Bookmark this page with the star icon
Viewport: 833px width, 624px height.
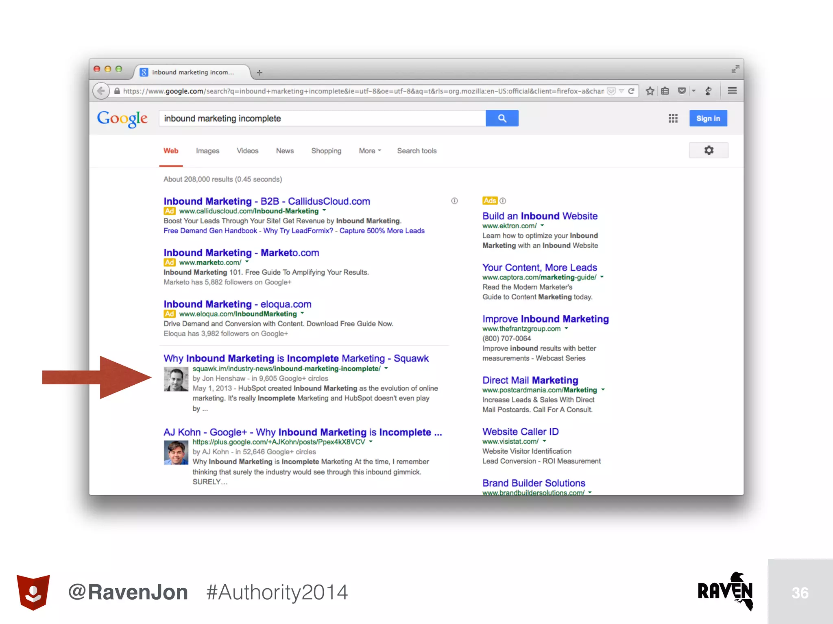650,91
